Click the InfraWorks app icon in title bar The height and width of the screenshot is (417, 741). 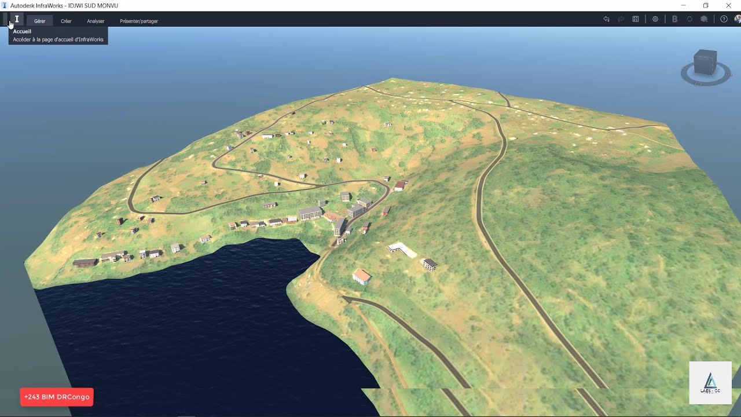click(x=5, y=5)
